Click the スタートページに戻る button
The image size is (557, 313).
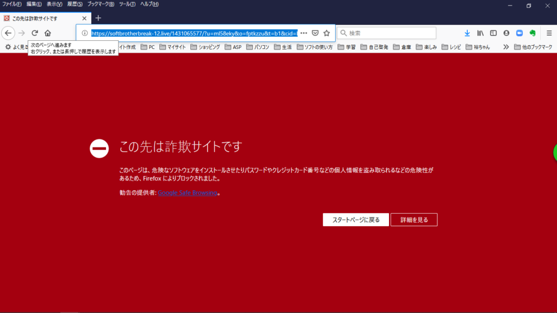click(356, 220)
